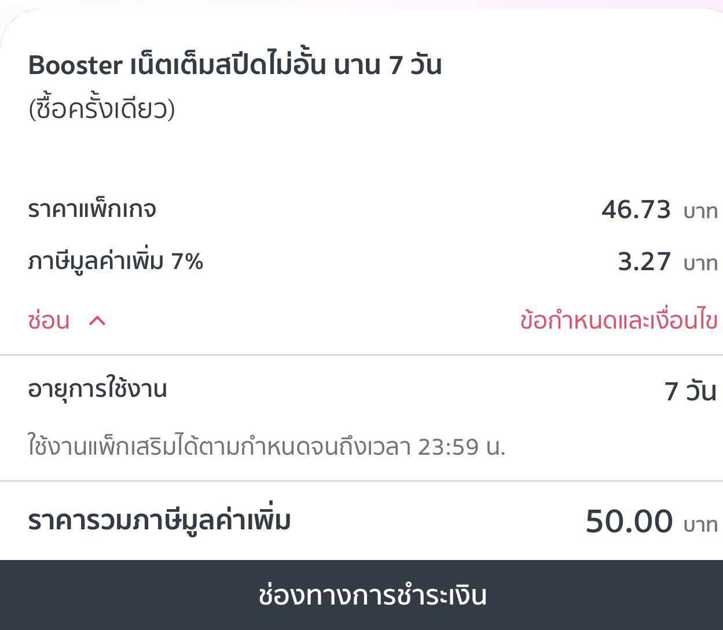Click the ภาษีมูลค่าเพิ่ม 7% label
This screenshot has height=630, width=723.
(x=115, y=261)
